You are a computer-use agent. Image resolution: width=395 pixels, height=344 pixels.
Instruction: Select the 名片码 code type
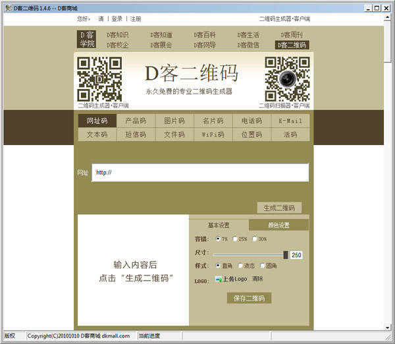coord(213,121)
